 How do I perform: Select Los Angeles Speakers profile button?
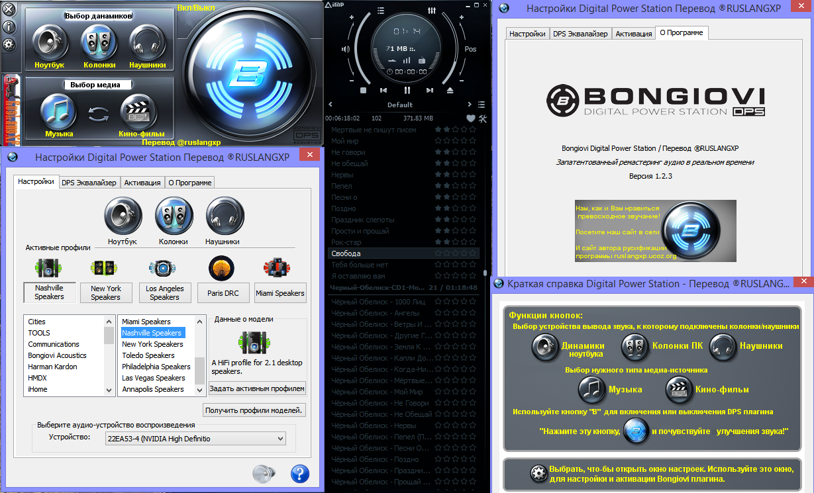164,292
